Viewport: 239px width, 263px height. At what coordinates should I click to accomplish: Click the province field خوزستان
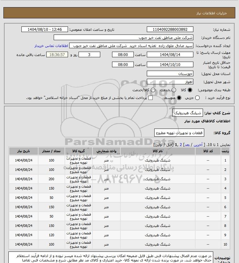coord(170,74)
